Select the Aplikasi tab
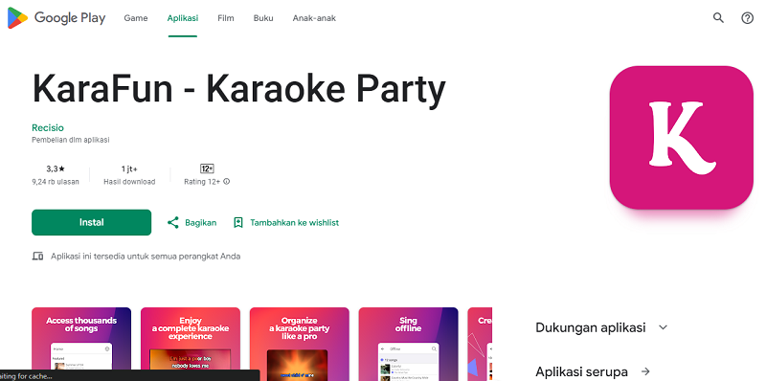 click(x=183, y=18)
